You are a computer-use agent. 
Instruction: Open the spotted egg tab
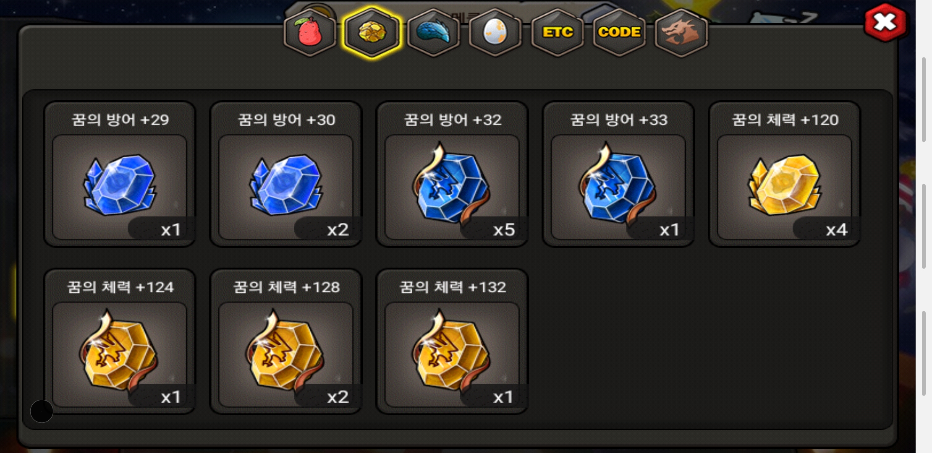(x=495, y=33)
